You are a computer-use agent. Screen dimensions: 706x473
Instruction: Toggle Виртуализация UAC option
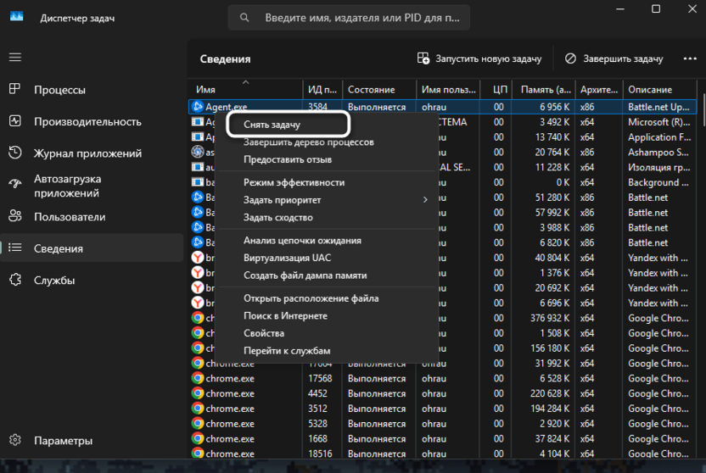pyautogui.click(x=287, y=258)
